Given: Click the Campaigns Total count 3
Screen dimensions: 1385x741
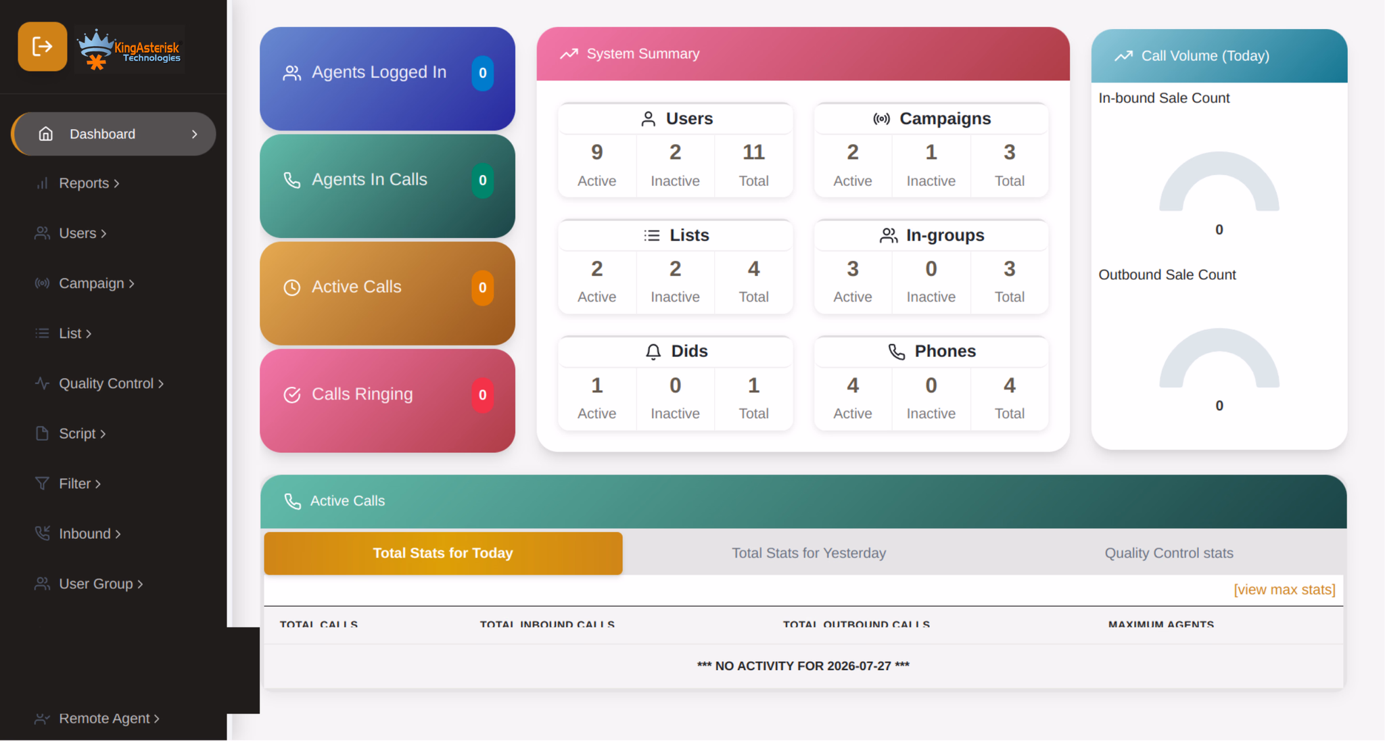Looking at the screenshot, I should 1009,152.
